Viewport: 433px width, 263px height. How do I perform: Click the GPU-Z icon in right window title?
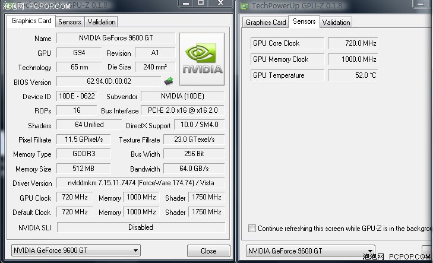[x=244, y=5]
